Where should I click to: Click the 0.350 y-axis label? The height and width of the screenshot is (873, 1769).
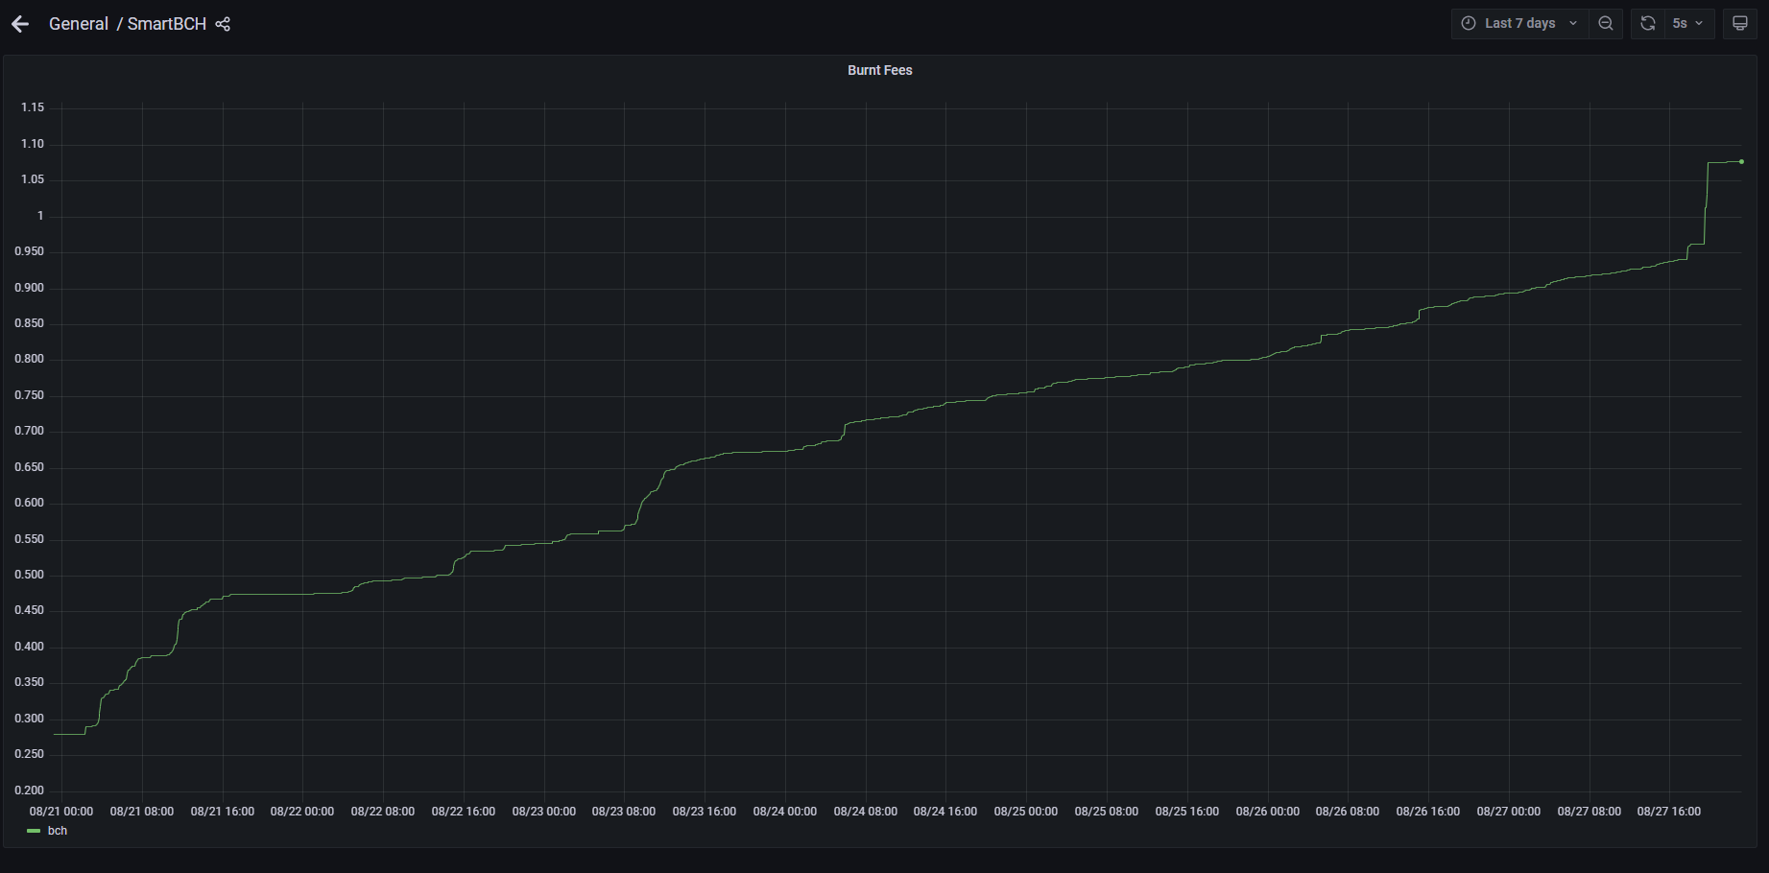pos(30,682)
